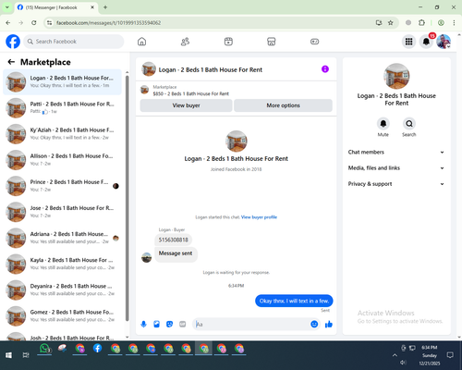Open Chrome's three-dot menu
This screenshot has width=462, height=370.
point(454,22)
